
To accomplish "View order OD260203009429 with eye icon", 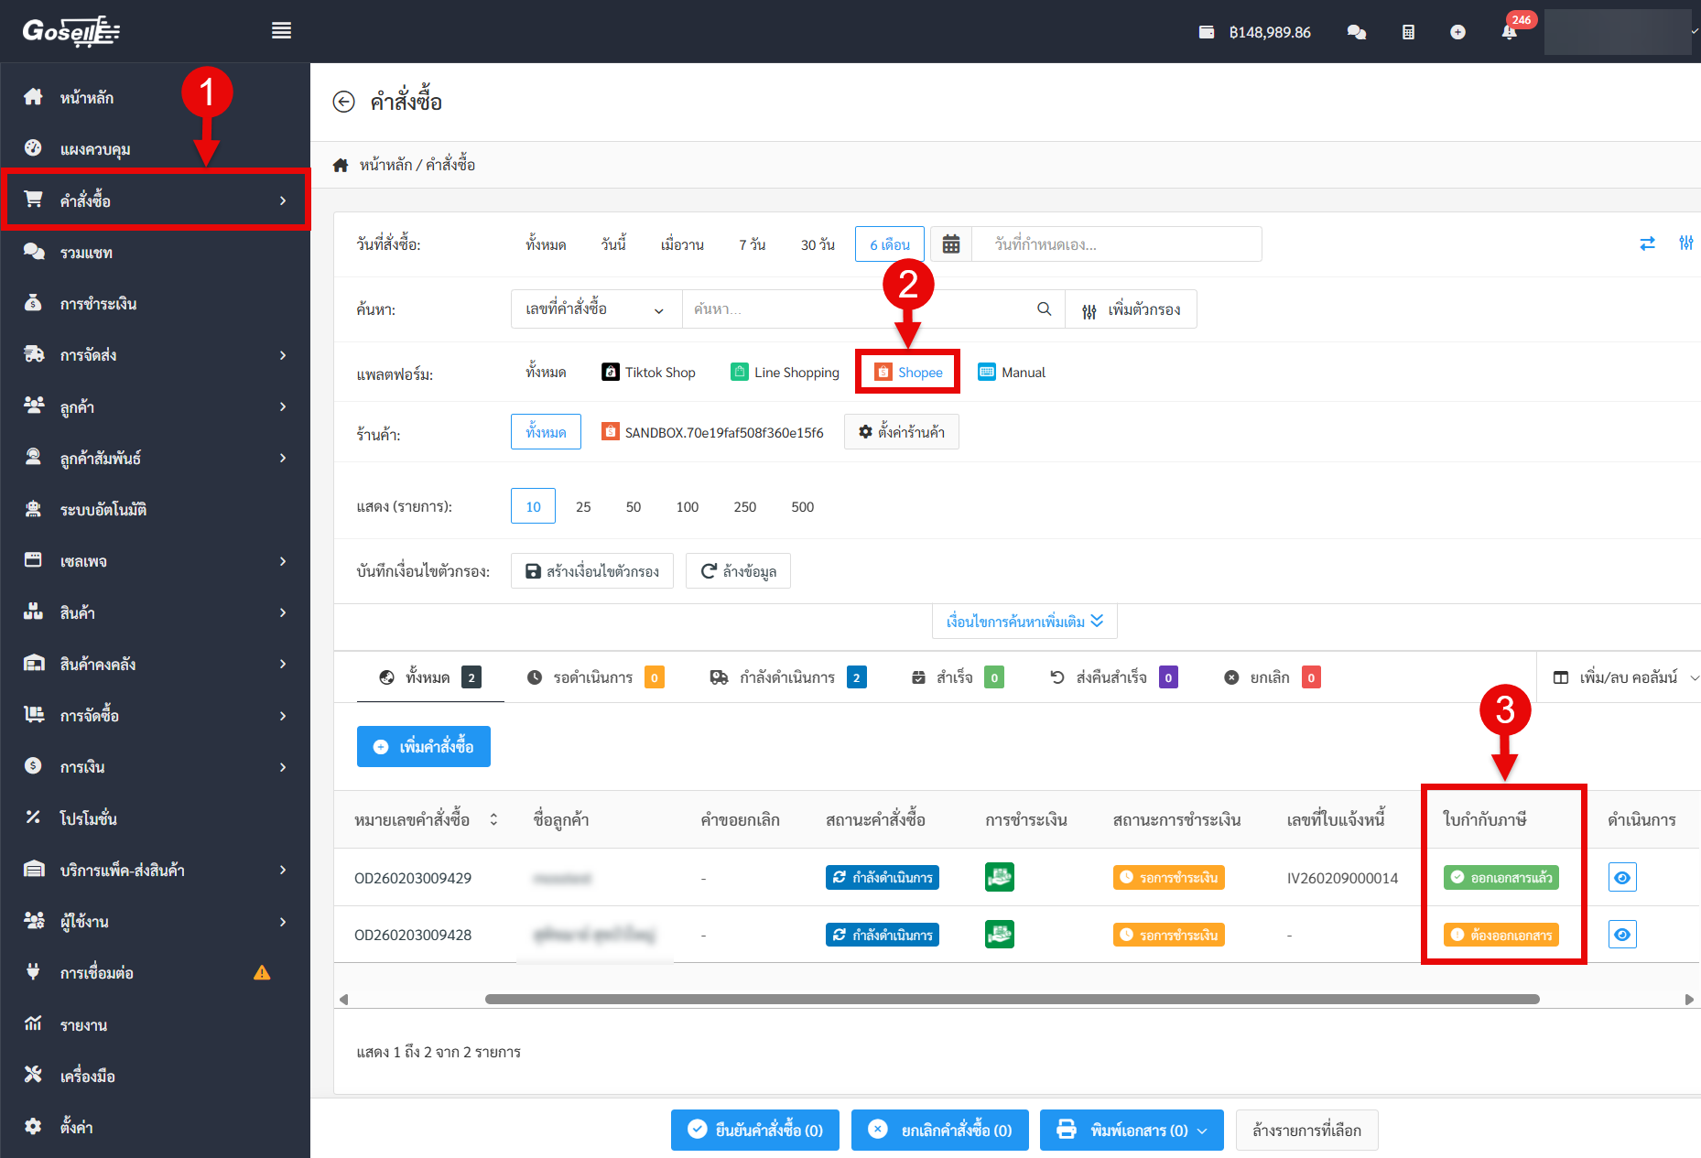I will point(1622,878).
